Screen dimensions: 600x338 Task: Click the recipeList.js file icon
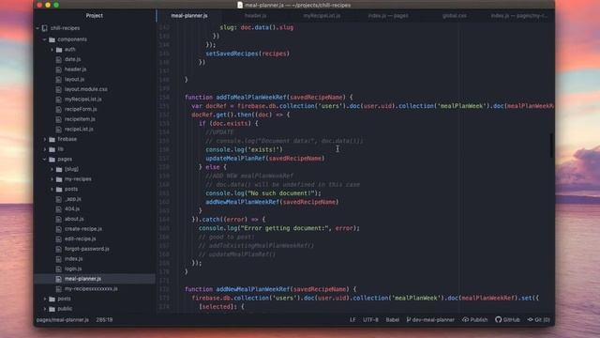click(58, 130)
